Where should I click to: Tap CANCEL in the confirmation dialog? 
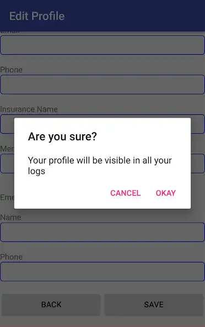(x=125, y=193)
